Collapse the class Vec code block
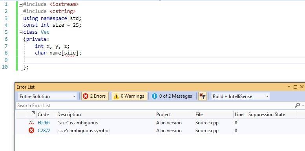The width and height of the screenshot is (305, 151). pos(21,33)
